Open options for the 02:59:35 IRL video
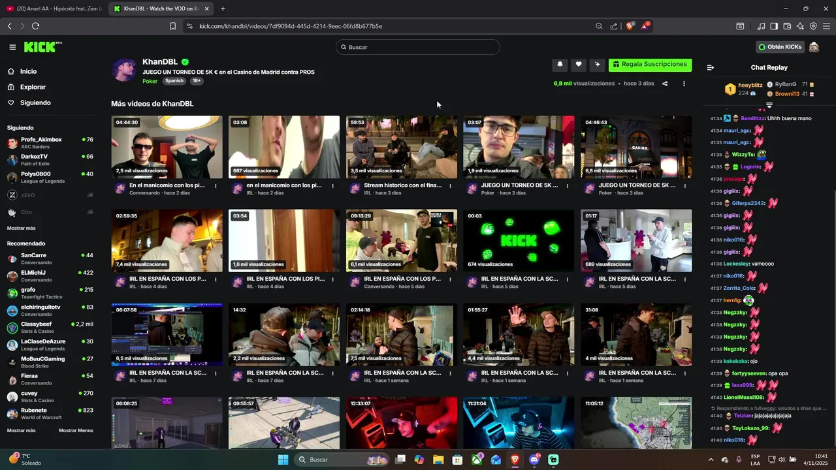 click(x=216, y=279)
